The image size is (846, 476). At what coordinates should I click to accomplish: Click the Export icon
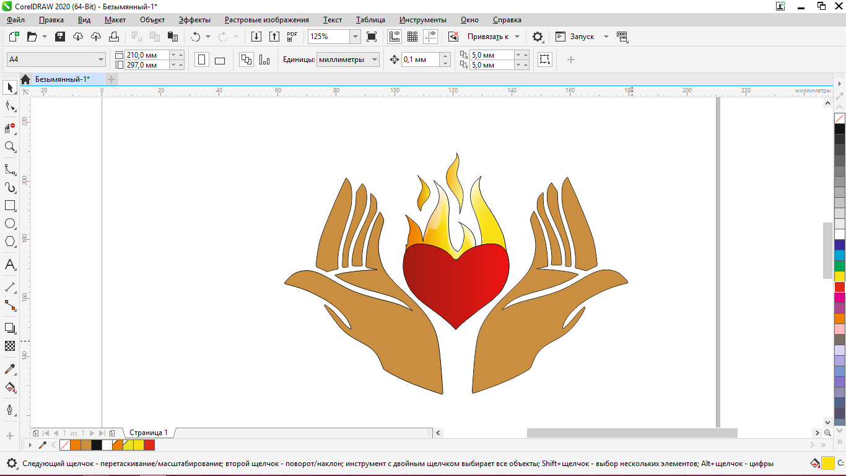coord(274,37)
